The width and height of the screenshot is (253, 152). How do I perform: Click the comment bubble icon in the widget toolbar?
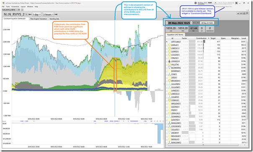pyautogui.click(x=247, y=13)
